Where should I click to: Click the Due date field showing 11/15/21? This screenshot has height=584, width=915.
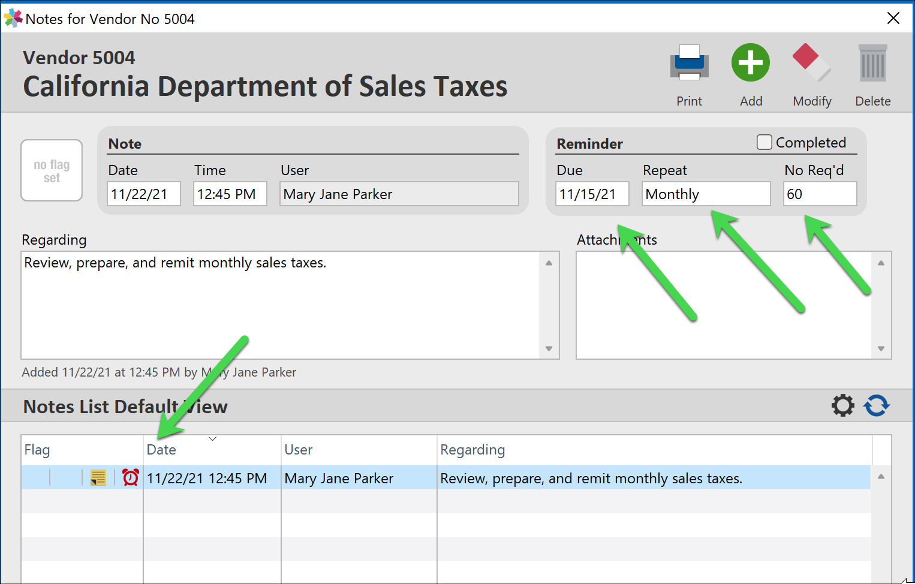(x=592, y=194)
